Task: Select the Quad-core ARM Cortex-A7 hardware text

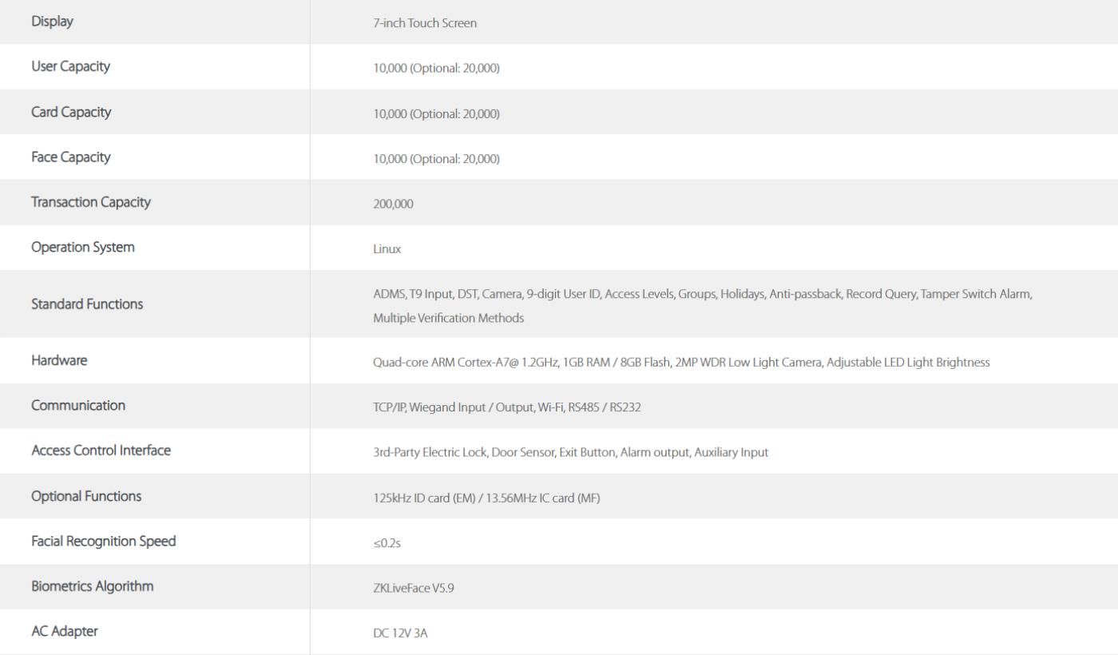Action: [681, 363]
